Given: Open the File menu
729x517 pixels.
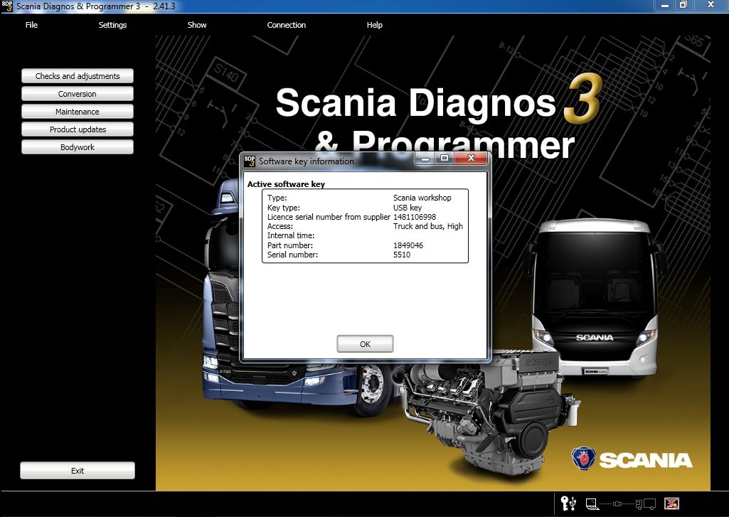Looking at the screenshot, I should tap(31, 25).
